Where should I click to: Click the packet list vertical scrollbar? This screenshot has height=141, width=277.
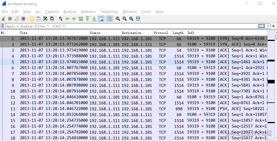[x=276, y=85]
